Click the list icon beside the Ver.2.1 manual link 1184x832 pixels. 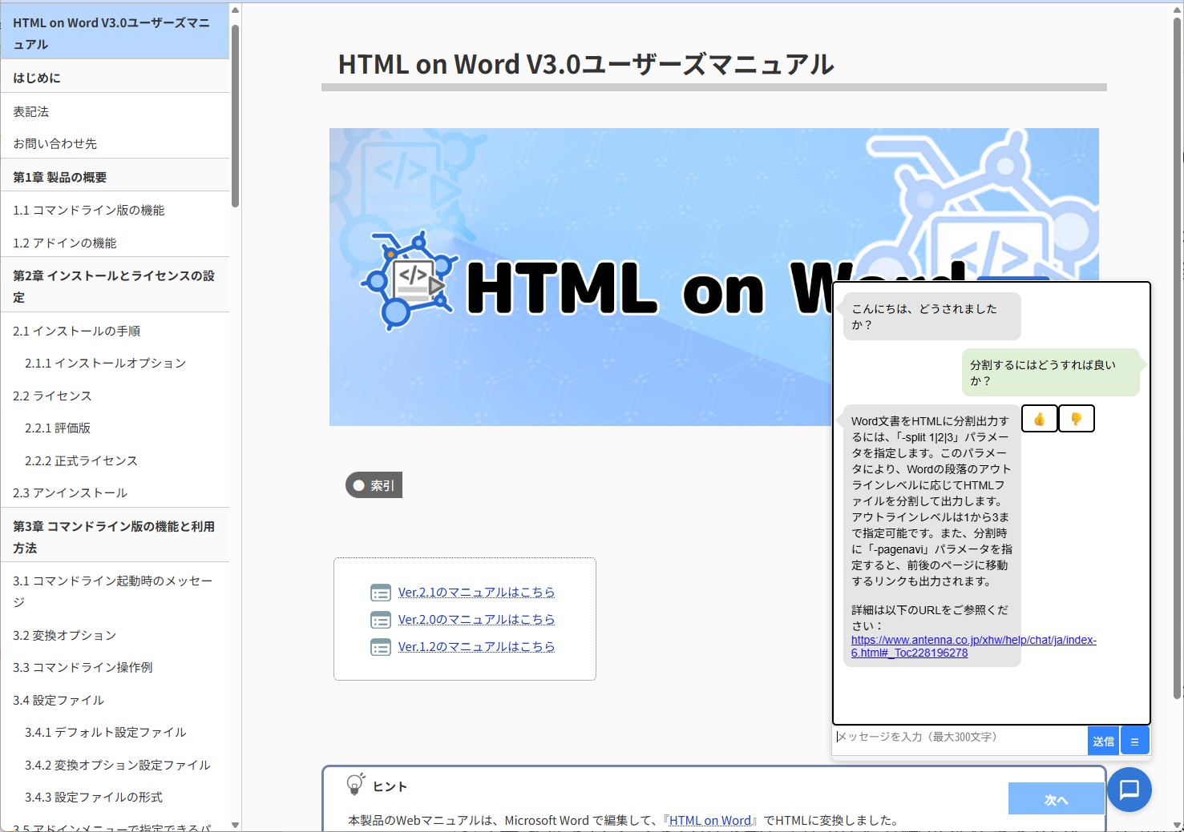pyautogui.click(x=381, y=593)
